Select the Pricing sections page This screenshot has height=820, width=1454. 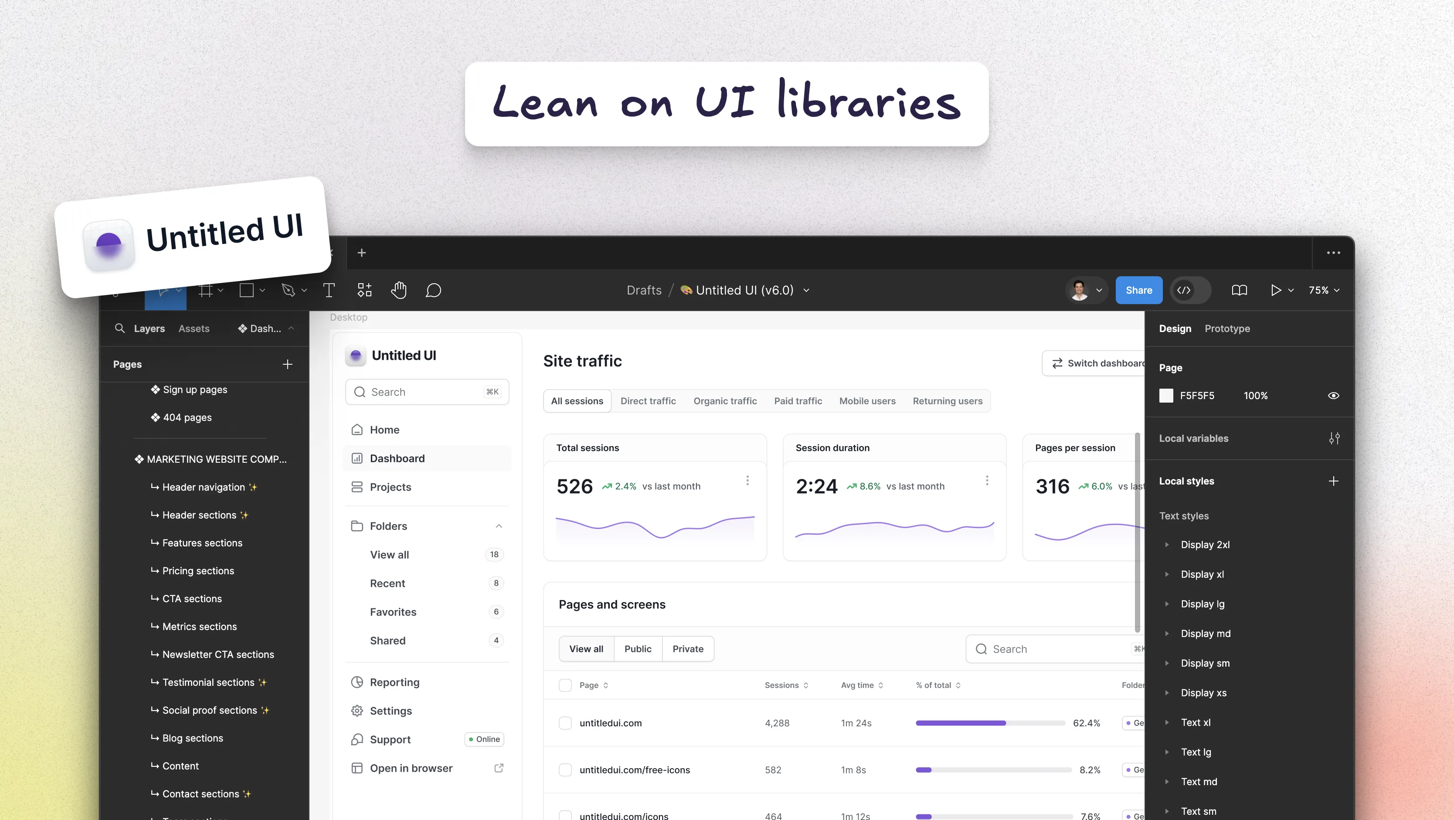click(198, 570)
